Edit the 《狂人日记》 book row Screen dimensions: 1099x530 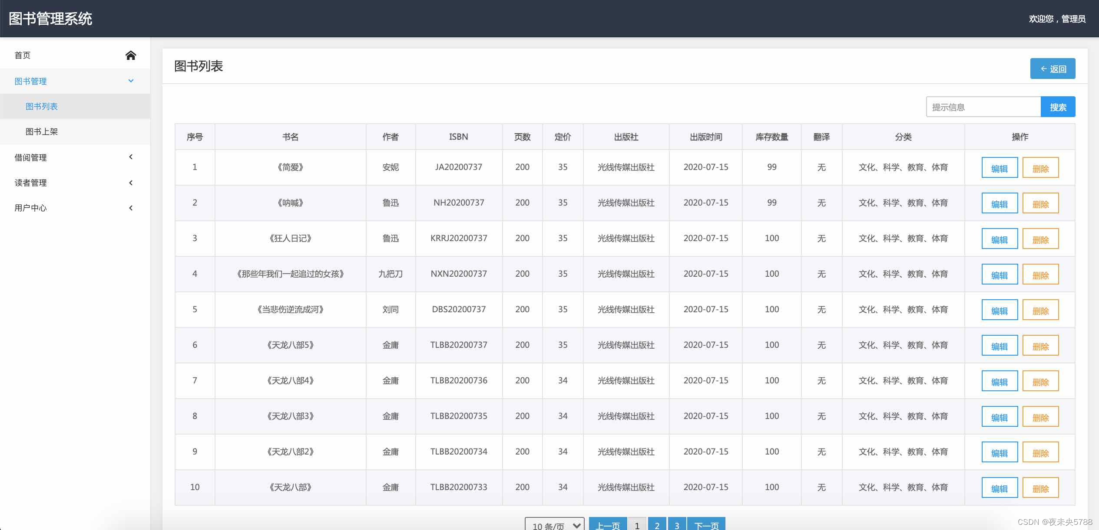click(1000, 239)
